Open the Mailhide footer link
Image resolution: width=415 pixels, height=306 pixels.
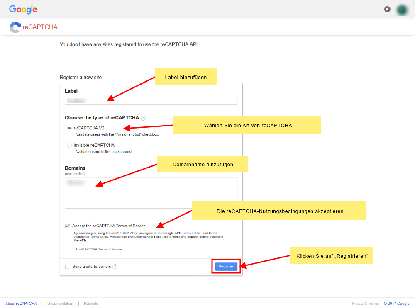(91, 304)
